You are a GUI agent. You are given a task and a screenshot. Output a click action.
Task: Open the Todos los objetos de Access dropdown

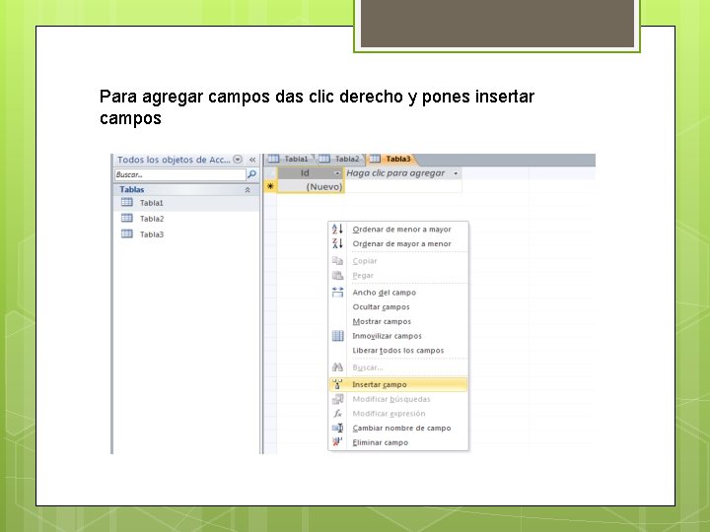tap(238, 160)
